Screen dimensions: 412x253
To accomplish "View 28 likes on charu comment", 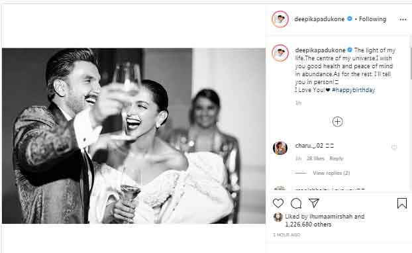I will (x=315, y=158).
